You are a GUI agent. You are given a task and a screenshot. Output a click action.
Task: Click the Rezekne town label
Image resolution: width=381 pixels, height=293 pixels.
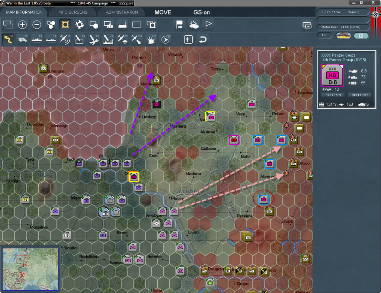tap(244, 216)
